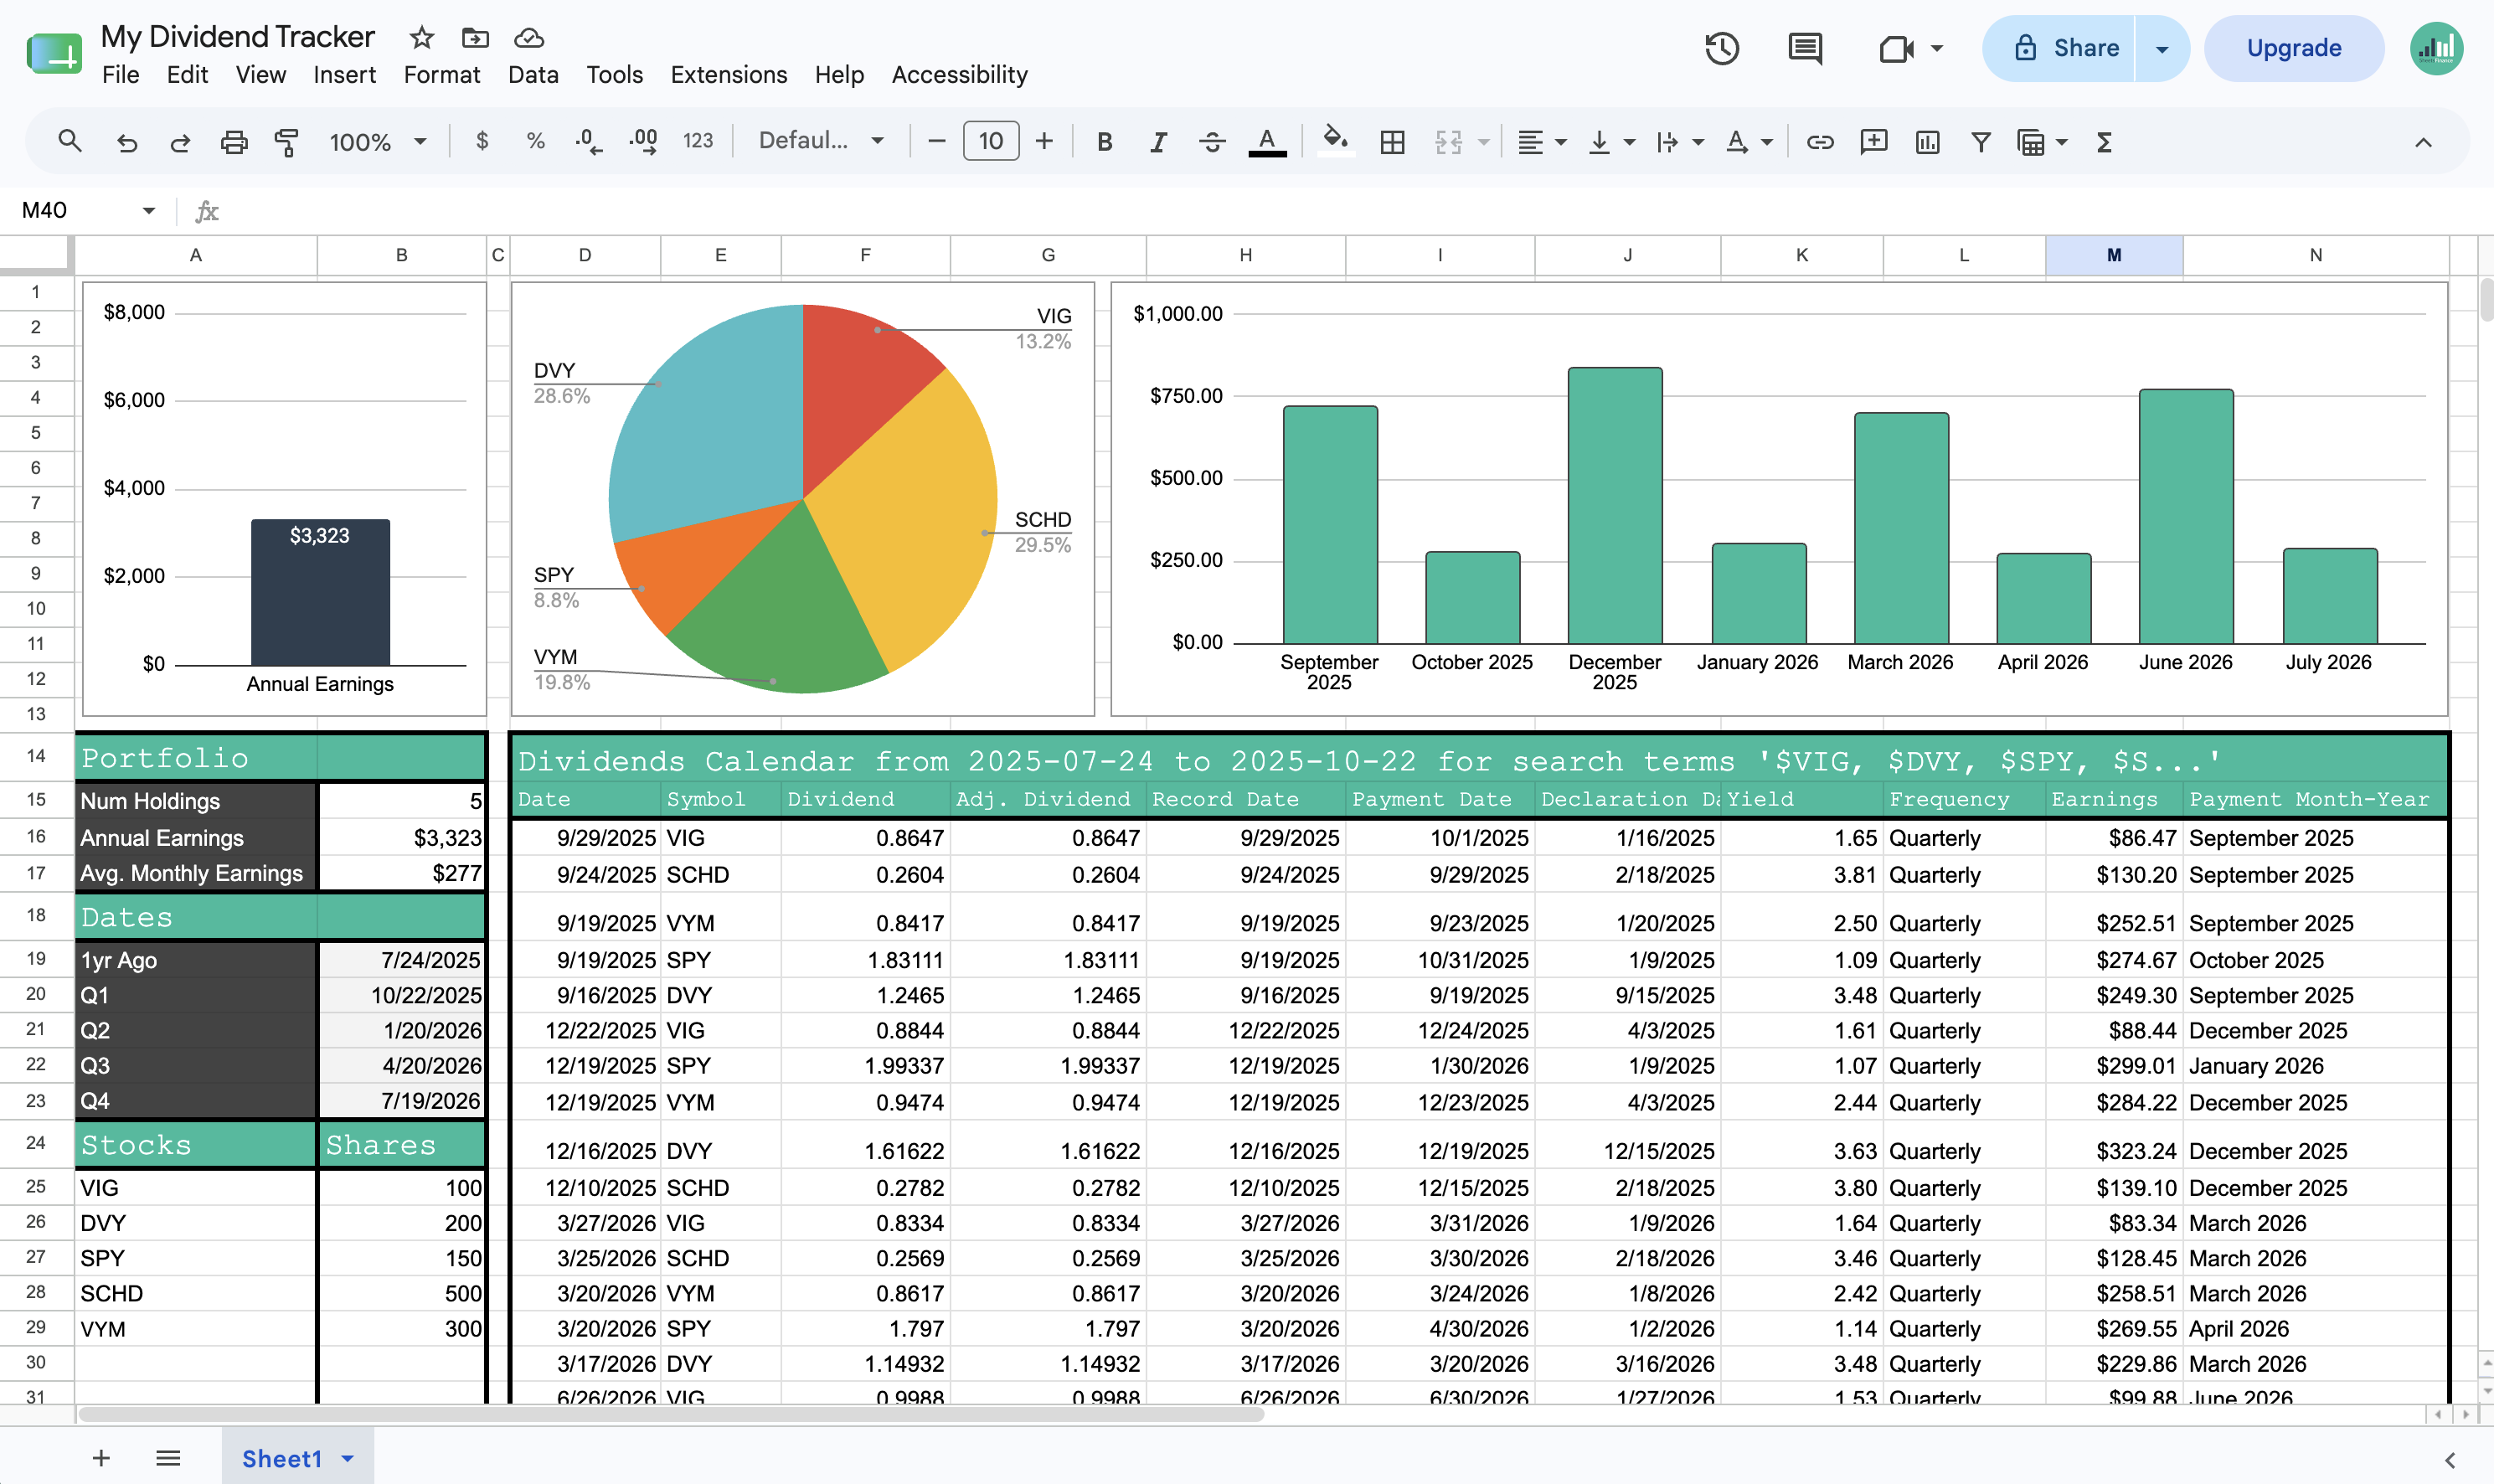Format selection as percent

[536, 141]
